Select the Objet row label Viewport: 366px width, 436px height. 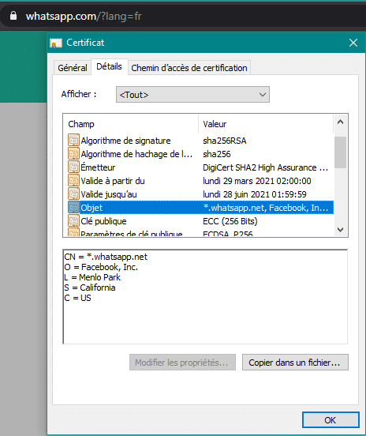(91, 208)
